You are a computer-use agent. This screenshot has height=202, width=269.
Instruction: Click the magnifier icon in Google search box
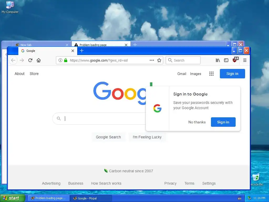pos(59,119)
